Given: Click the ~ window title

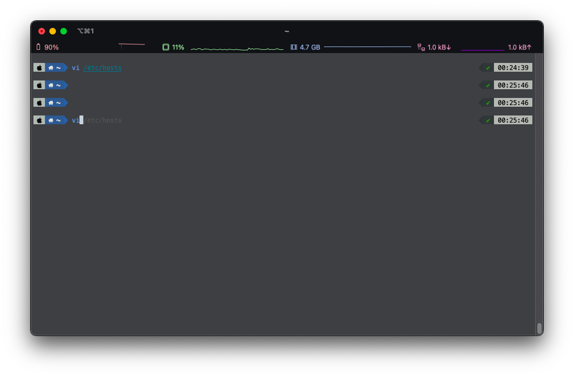Looking at the screenshot, I should (x=287, y=31).
